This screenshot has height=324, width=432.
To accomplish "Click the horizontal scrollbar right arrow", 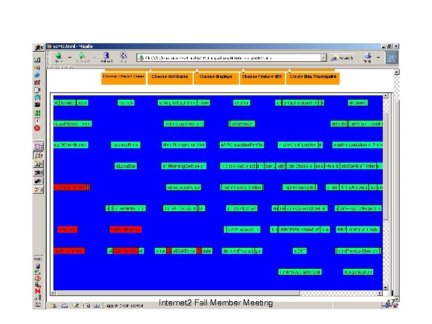I will (x=380, y=293).
